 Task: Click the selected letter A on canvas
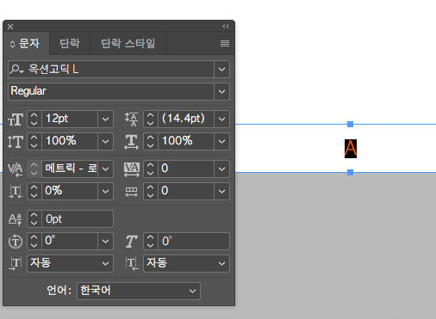point(351,149)
